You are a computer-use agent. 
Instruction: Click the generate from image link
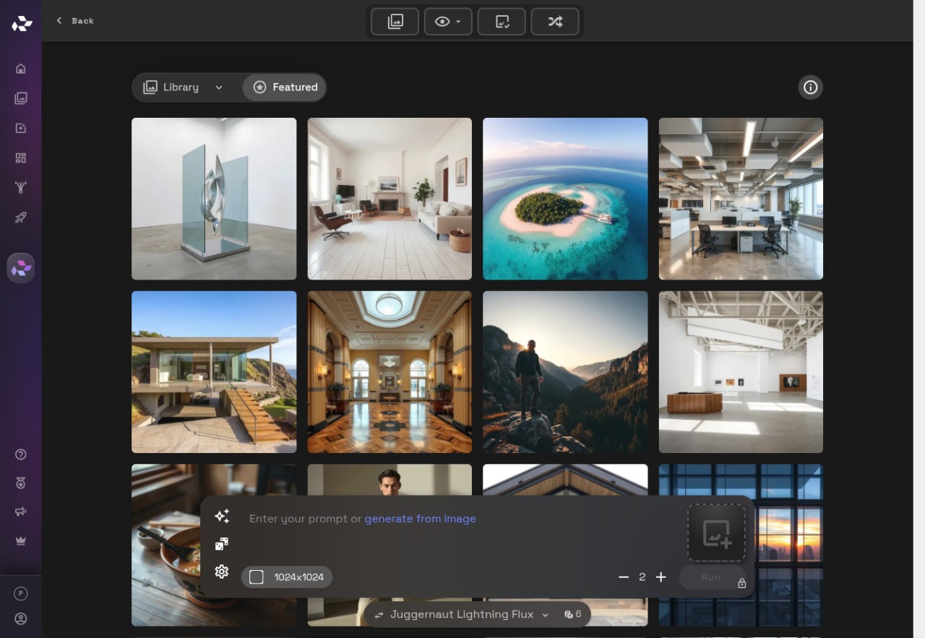pos(420,519)
